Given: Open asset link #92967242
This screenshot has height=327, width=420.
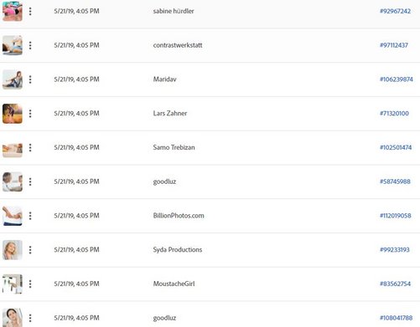Looking at the screenshot, I should tap(395, 11).
